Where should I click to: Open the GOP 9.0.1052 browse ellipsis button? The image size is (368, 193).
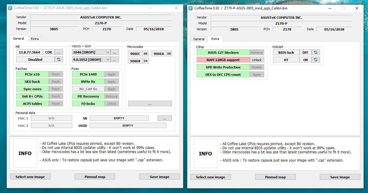coord(115,59)
